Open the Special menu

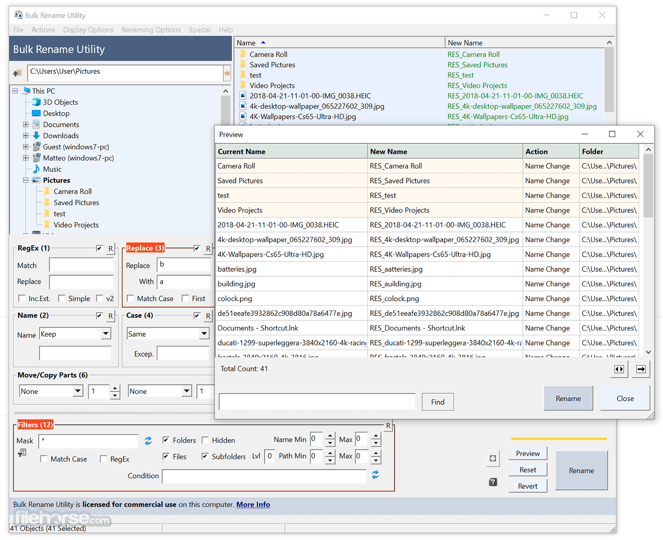(x=199, y=30)
